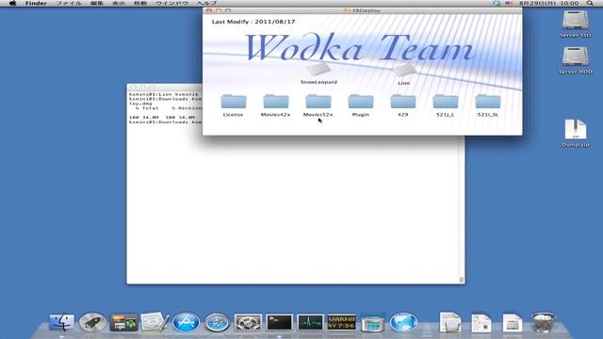Open Finder from the Dock
Viewport: 603px width, 339px height.
pyautogui.click(x=61, y=322)
